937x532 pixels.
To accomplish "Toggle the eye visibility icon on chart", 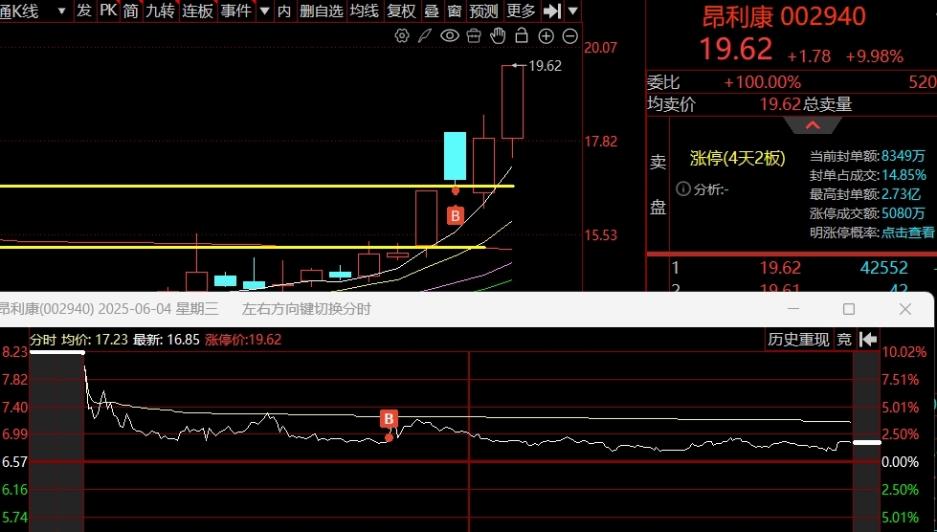I will pyautogui.click(x=450, y=35).
